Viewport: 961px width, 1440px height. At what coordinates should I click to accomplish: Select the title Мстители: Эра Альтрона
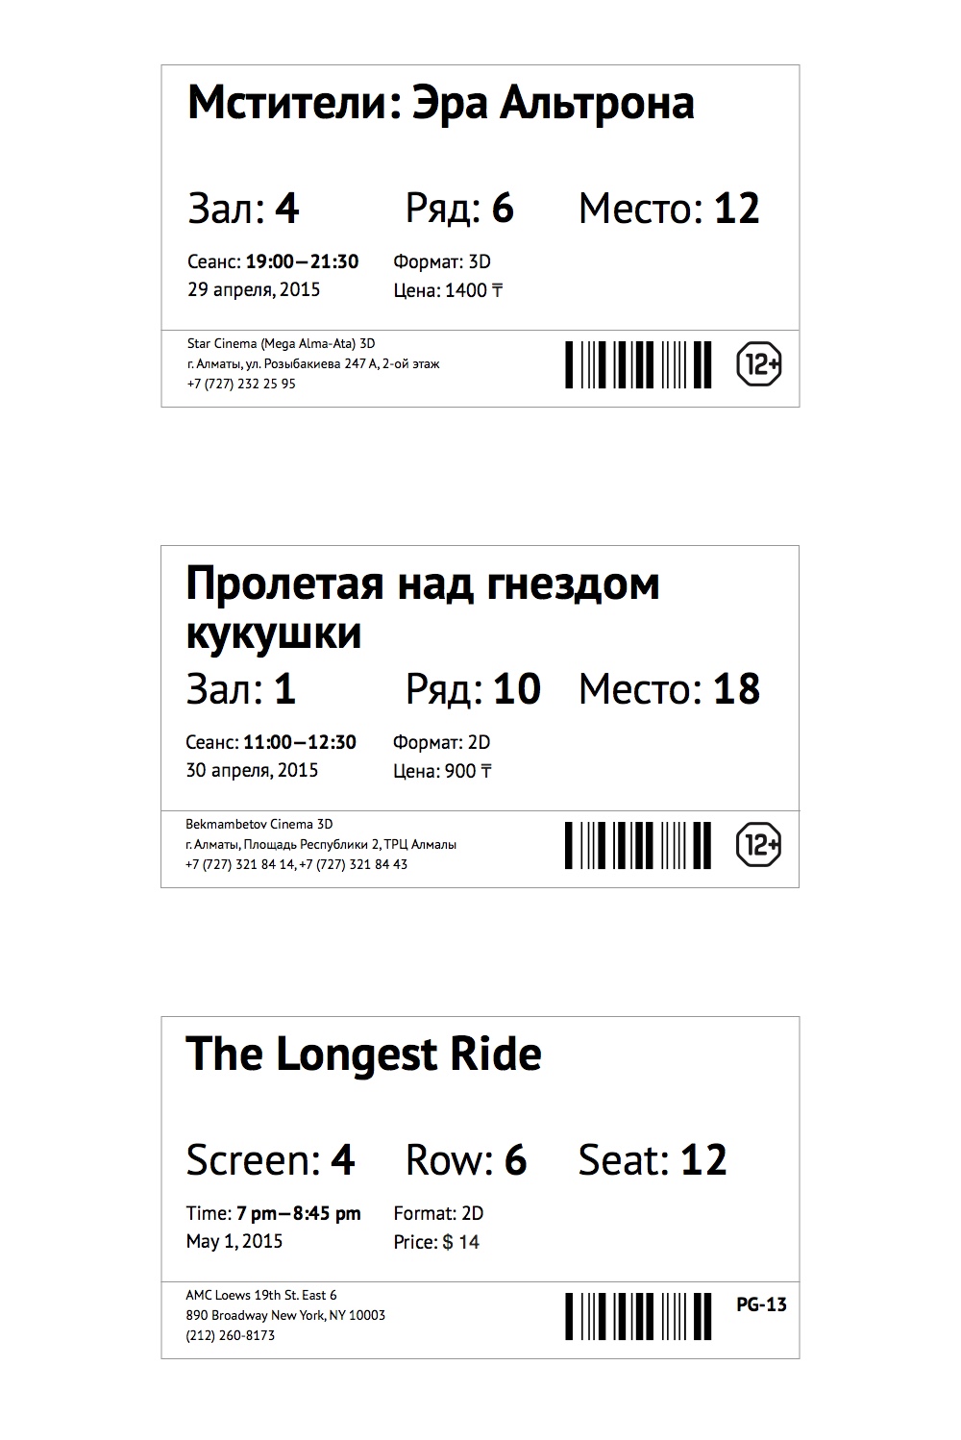click(440, 103)
